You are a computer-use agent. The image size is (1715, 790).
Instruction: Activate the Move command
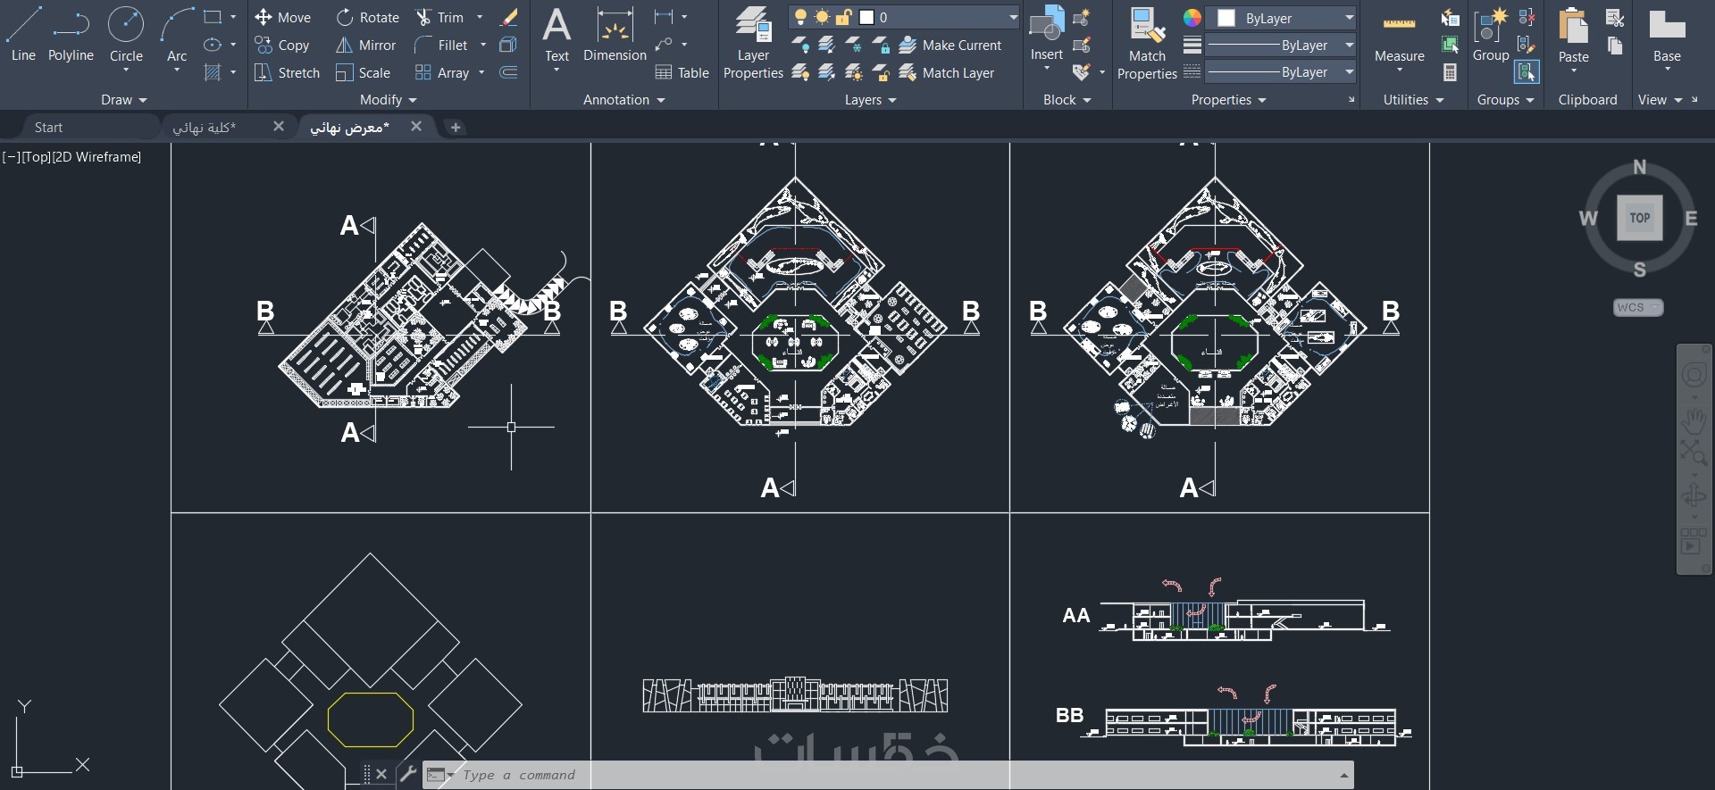point(282,17)
